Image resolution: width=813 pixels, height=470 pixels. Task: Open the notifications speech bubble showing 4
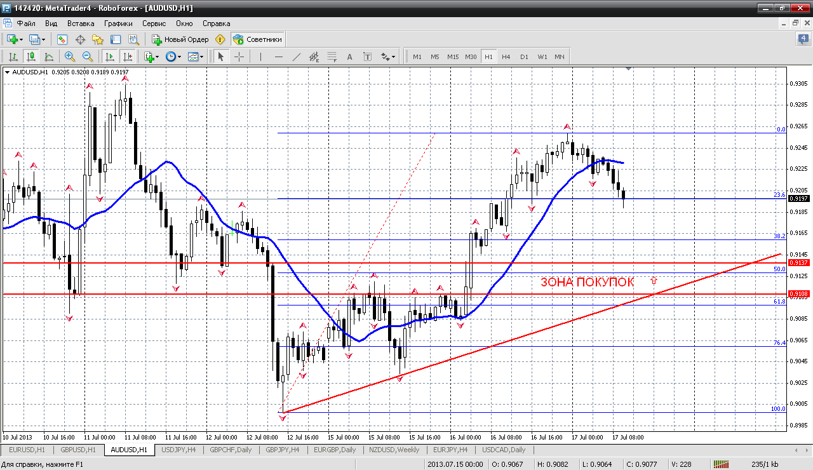pos(803,39)
